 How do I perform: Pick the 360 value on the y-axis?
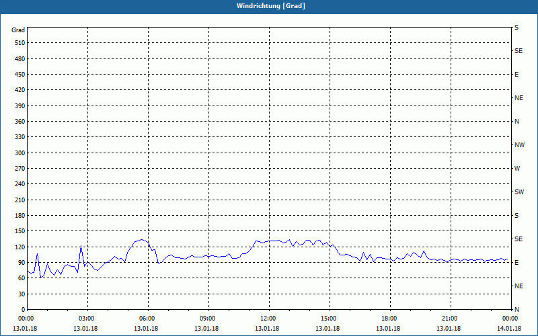click(20, 122)
